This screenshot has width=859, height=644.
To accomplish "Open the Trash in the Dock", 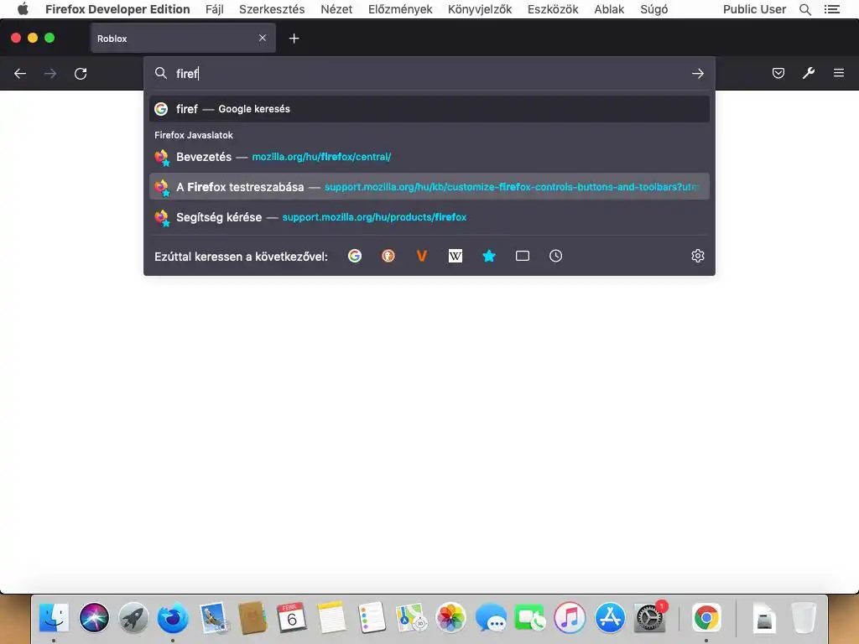I will pos(804,618).
